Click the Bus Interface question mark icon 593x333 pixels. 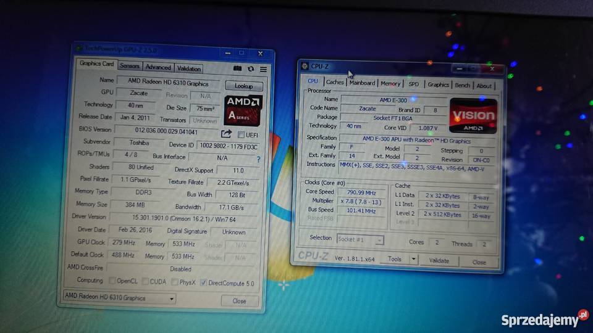point(258,159)
